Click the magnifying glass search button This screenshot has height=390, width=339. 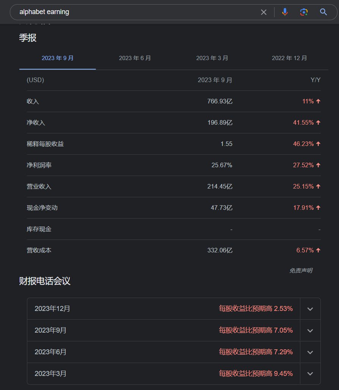(323, 12)
